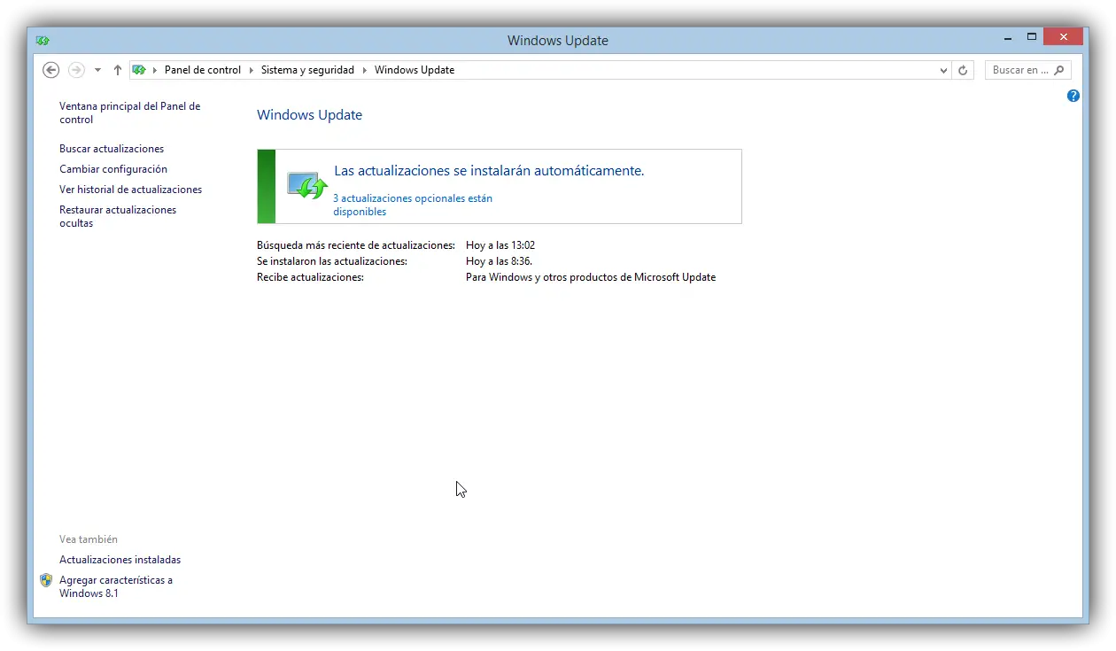The height and width of the screenshot is (651, 1116).
Task: Go up one level with the Up arrow
Action: tap(117, 70)
